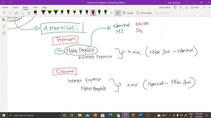
Task: Open Cortana circle on taskbar
Action: [x=65, y=115]
